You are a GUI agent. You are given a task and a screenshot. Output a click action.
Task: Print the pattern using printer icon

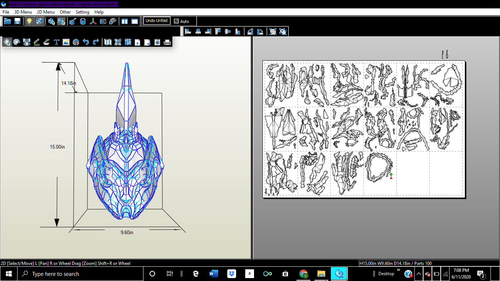[167, 42]
